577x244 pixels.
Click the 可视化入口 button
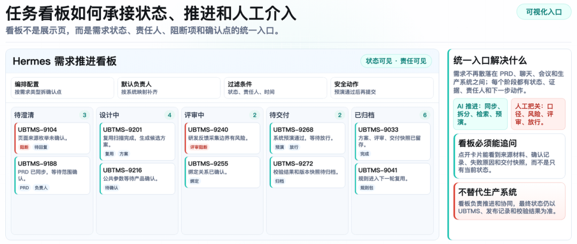[x=543, y=12]
